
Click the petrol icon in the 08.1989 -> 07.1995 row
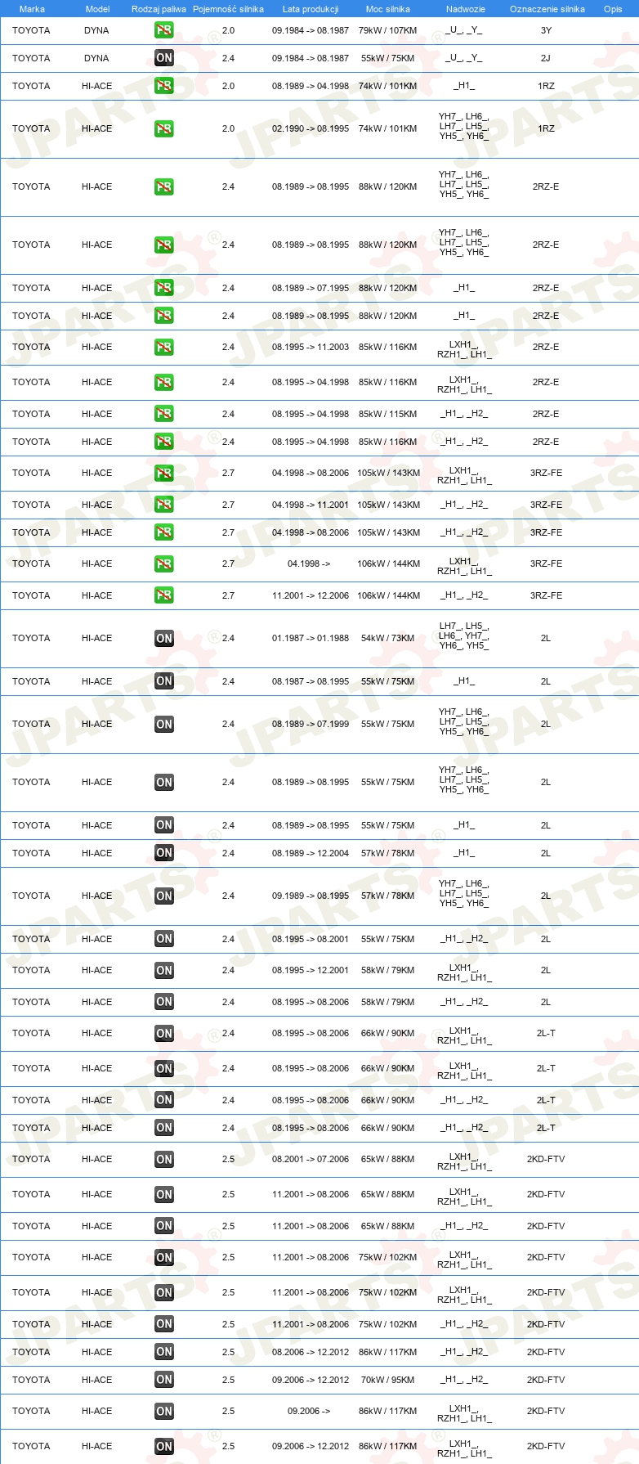(164, 288)
